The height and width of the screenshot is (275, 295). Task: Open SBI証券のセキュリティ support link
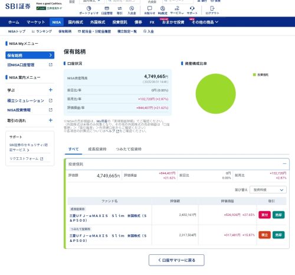coord(29,147)
